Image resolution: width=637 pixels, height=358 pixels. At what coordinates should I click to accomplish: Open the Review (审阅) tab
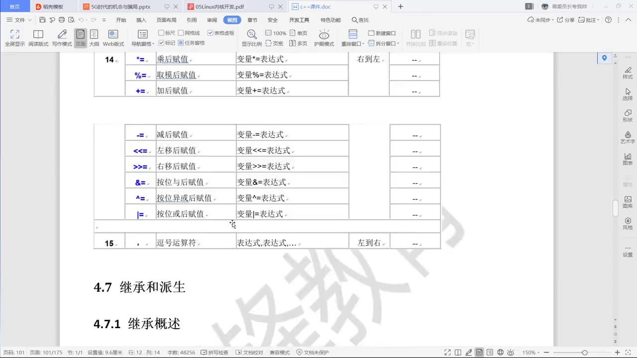[212, 20]
